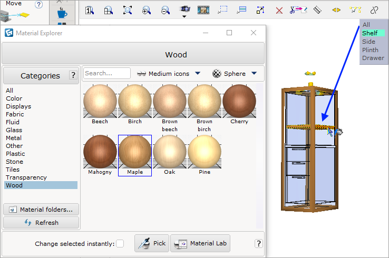This screenshot has width=389, height=258.
Task: Select the Metal category
Action: pyautogui.click(x=14, y=138)
